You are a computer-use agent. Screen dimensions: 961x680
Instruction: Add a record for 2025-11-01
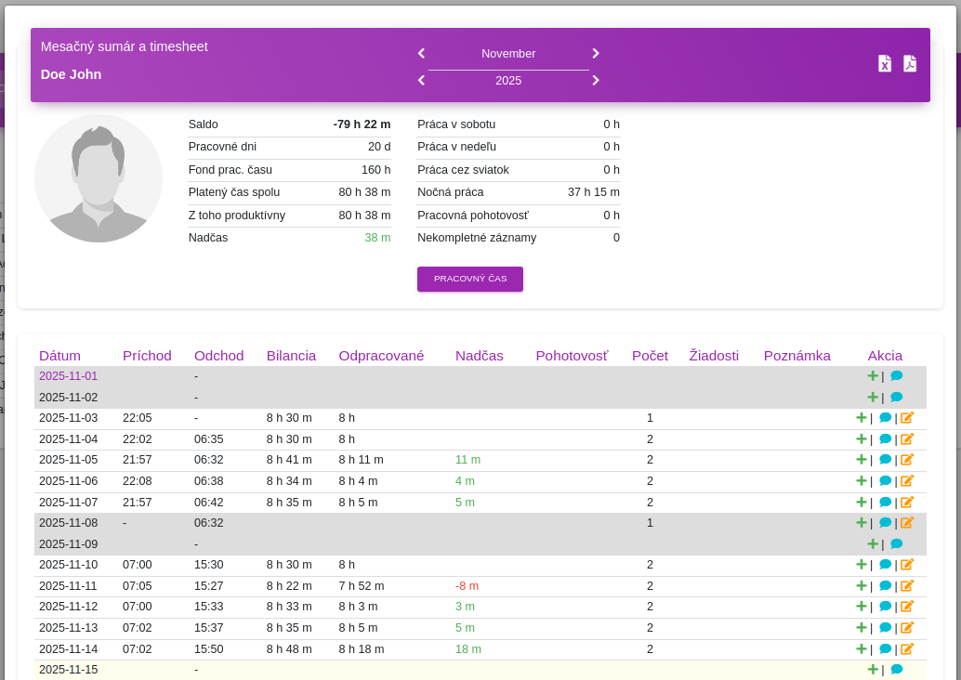tap(873, 375)
